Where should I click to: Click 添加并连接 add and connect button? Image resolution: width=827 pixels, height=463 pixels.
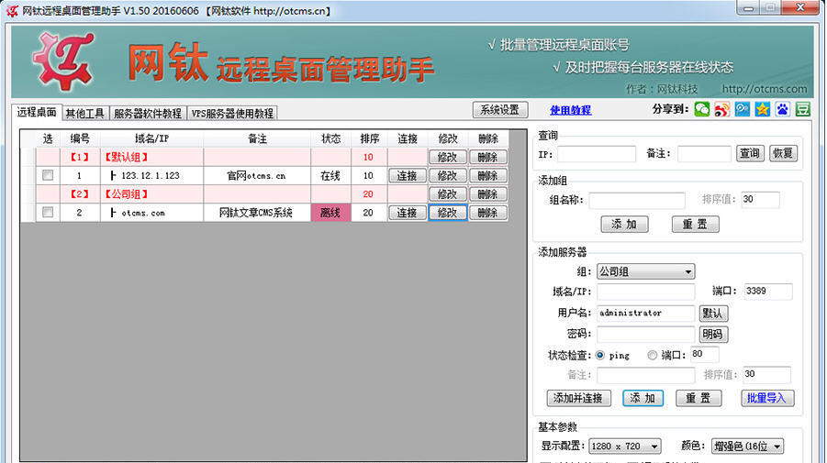click(x=578, y=398)
